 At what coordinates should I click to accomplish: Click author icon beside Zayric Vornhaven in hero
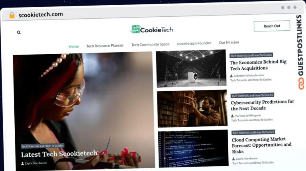(22, 163)
